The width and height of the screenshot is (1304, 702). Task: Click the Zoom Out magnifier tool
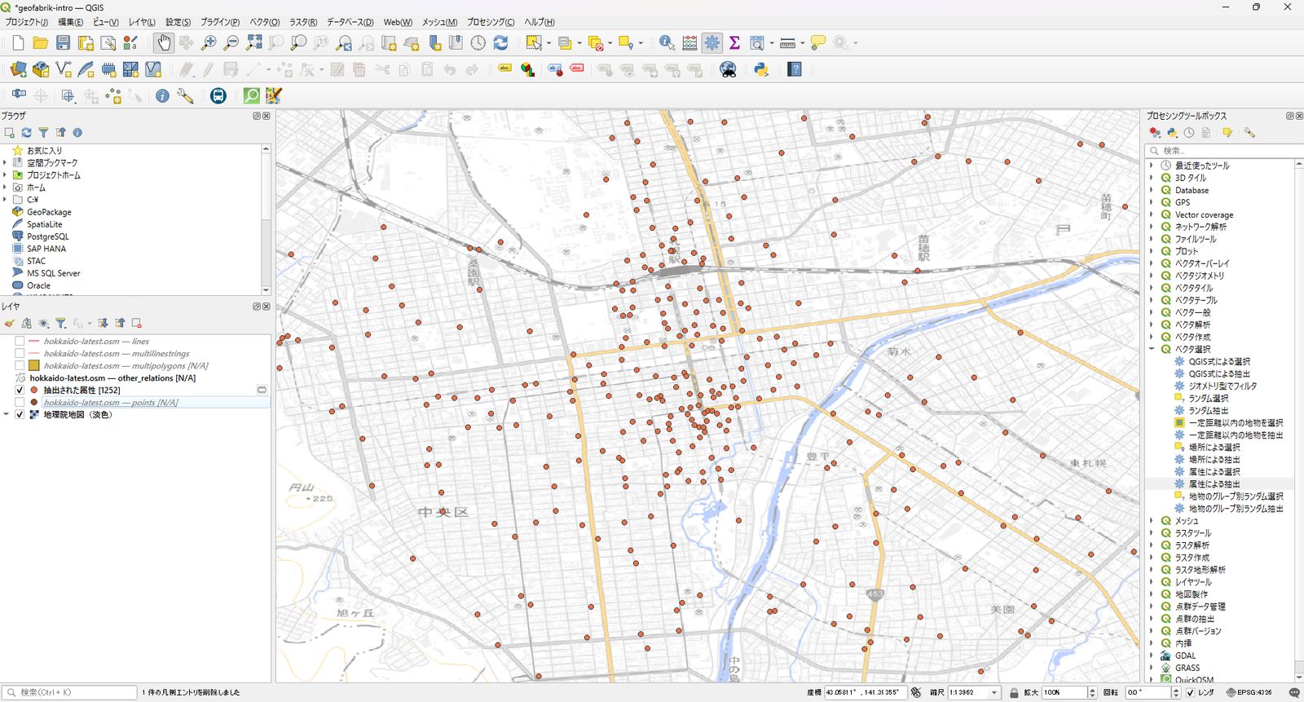point(231,43)
